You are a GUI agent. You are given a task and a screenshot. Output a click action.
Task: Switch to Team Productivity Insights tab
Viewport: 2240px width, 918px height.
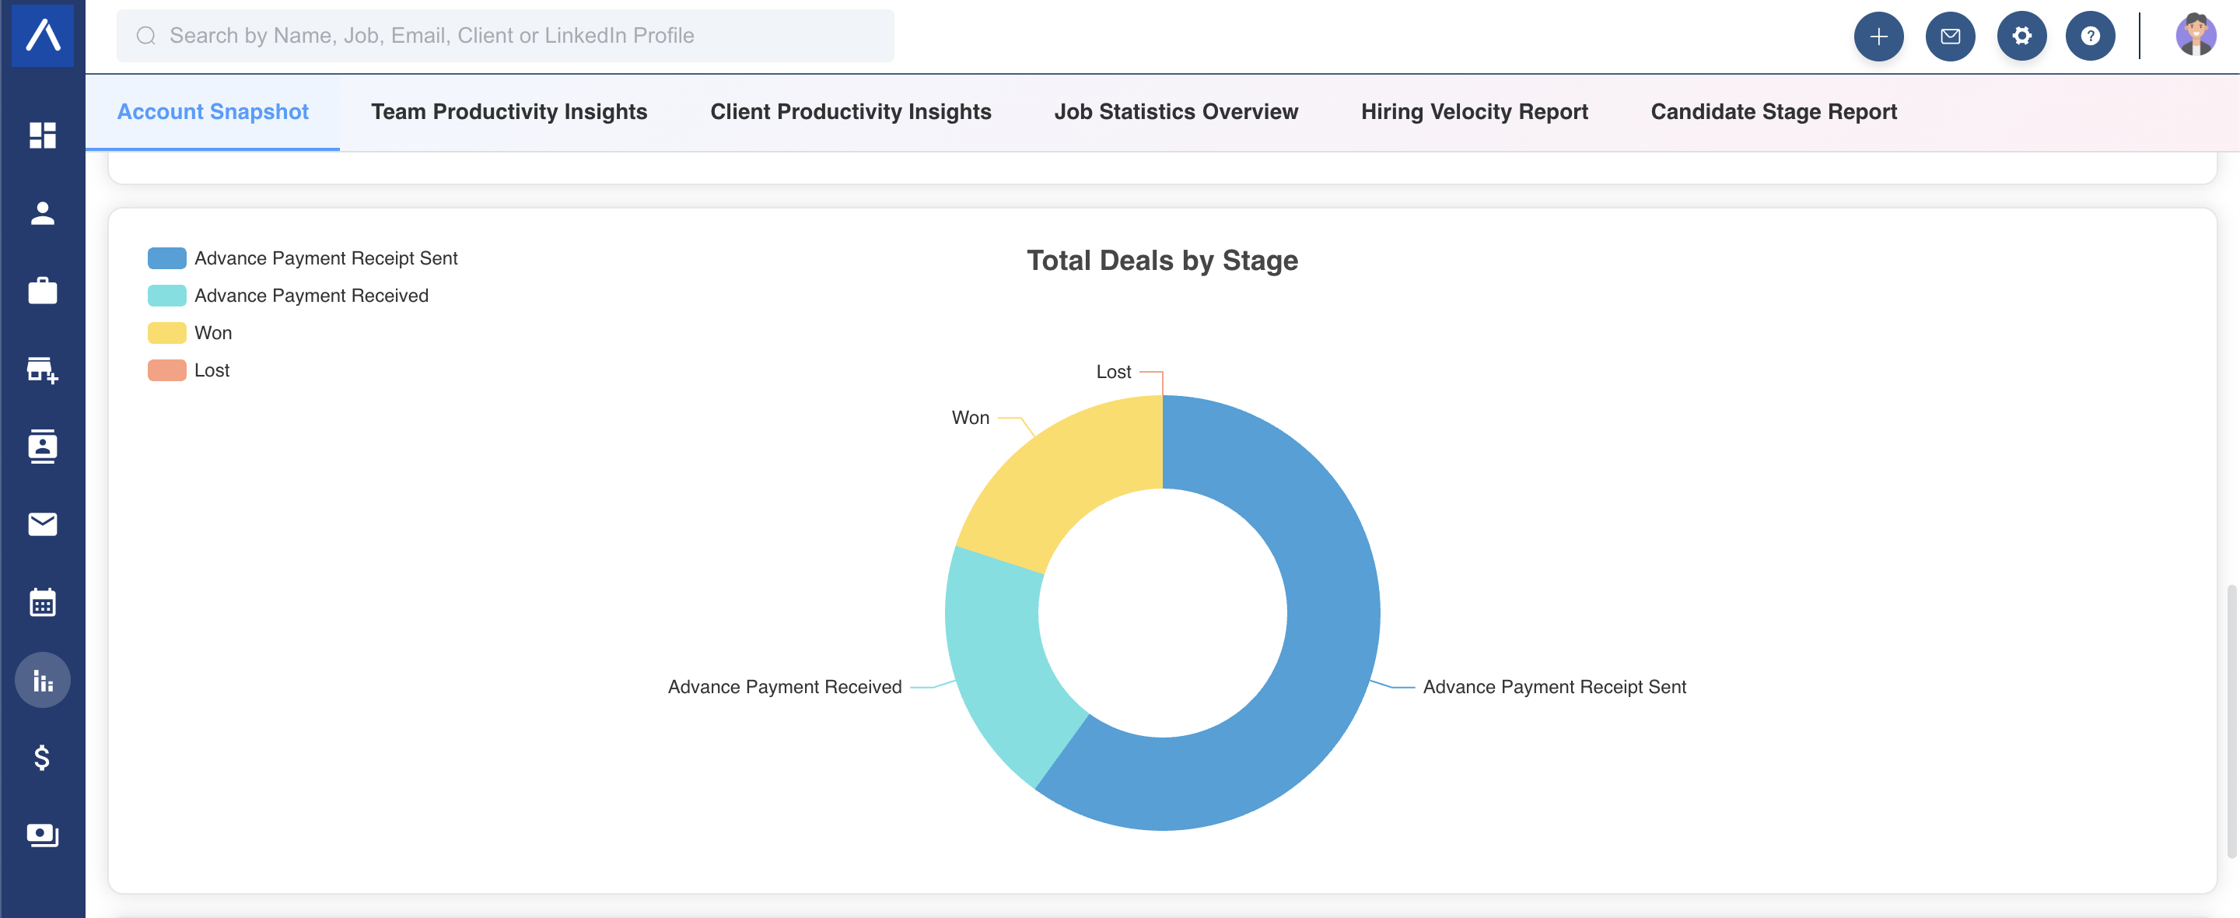coord(509,112)
